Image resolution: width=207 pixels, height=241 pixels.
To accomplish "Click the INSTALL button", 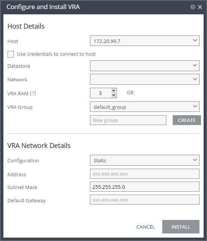I will click(x=181, y=227).
